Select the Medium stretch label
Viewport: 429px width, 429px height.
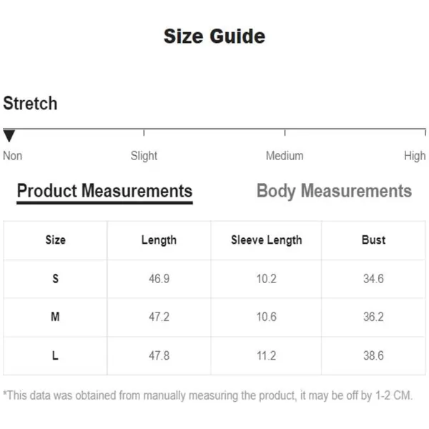click(x=285, y=156)
